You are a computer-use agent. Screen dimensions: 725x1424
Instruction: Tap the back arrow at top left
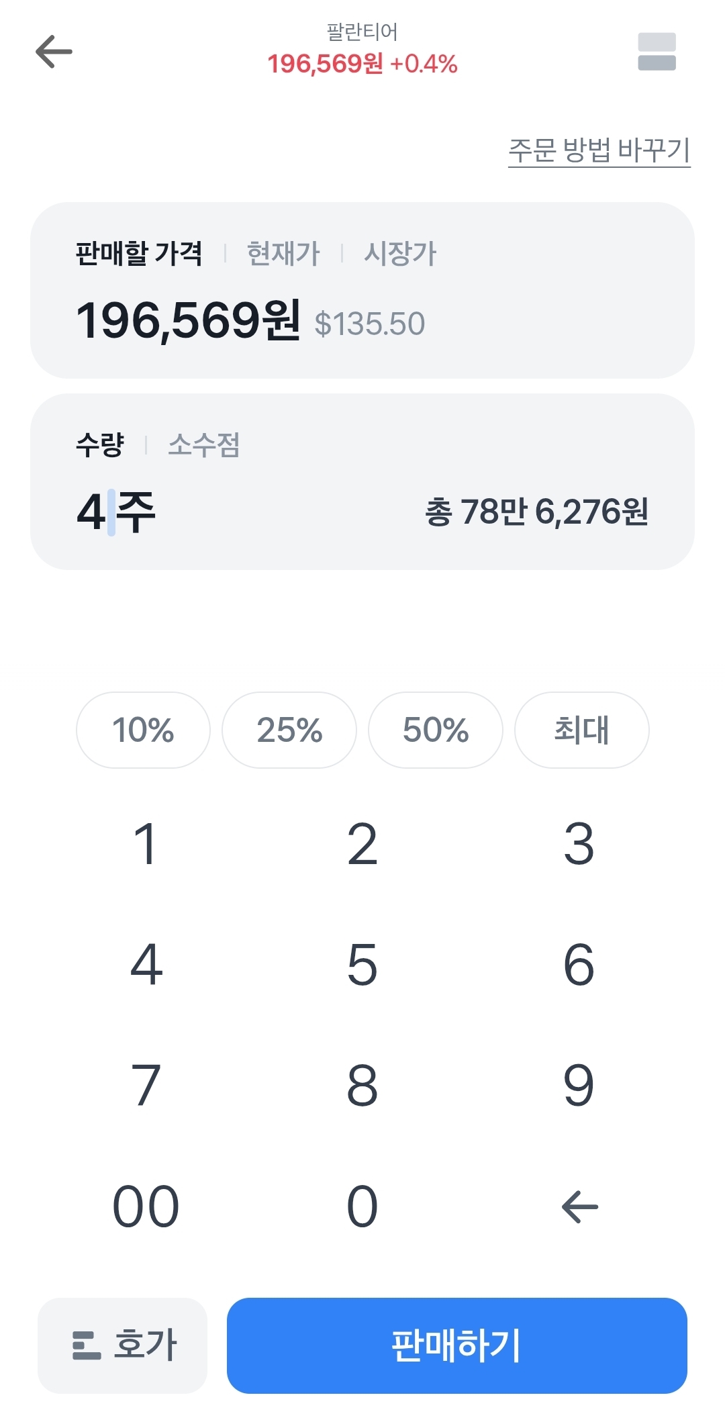pos(54,52)
